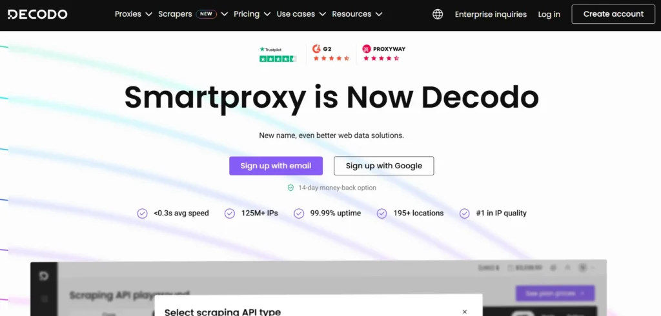
Task: Click the 125M+ IPs label
Action: click(x=259, y=213)
